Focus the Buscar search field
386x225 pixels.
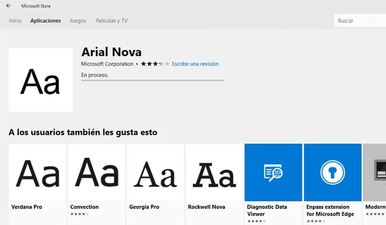(360, 21)
